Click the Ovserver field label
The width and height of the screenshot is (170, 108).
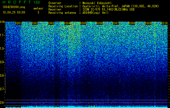click(55, 3)
